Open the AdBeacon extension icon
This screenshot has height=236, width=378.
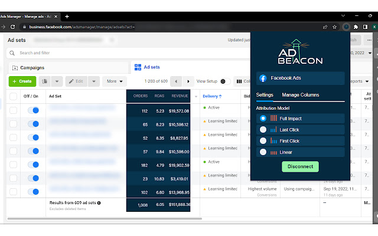coord(346,27)
